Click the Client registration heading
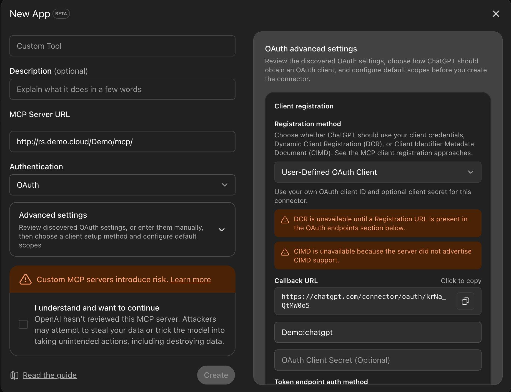Viewport: 511px width, 392px height. click(x=304, y=106)
